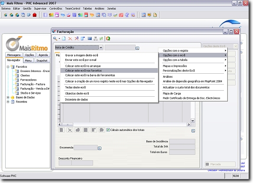This screenshot has width=253, height=183.
Task: Choose Gravar a imagem deste ecrã
Action: tap(109, 55)
